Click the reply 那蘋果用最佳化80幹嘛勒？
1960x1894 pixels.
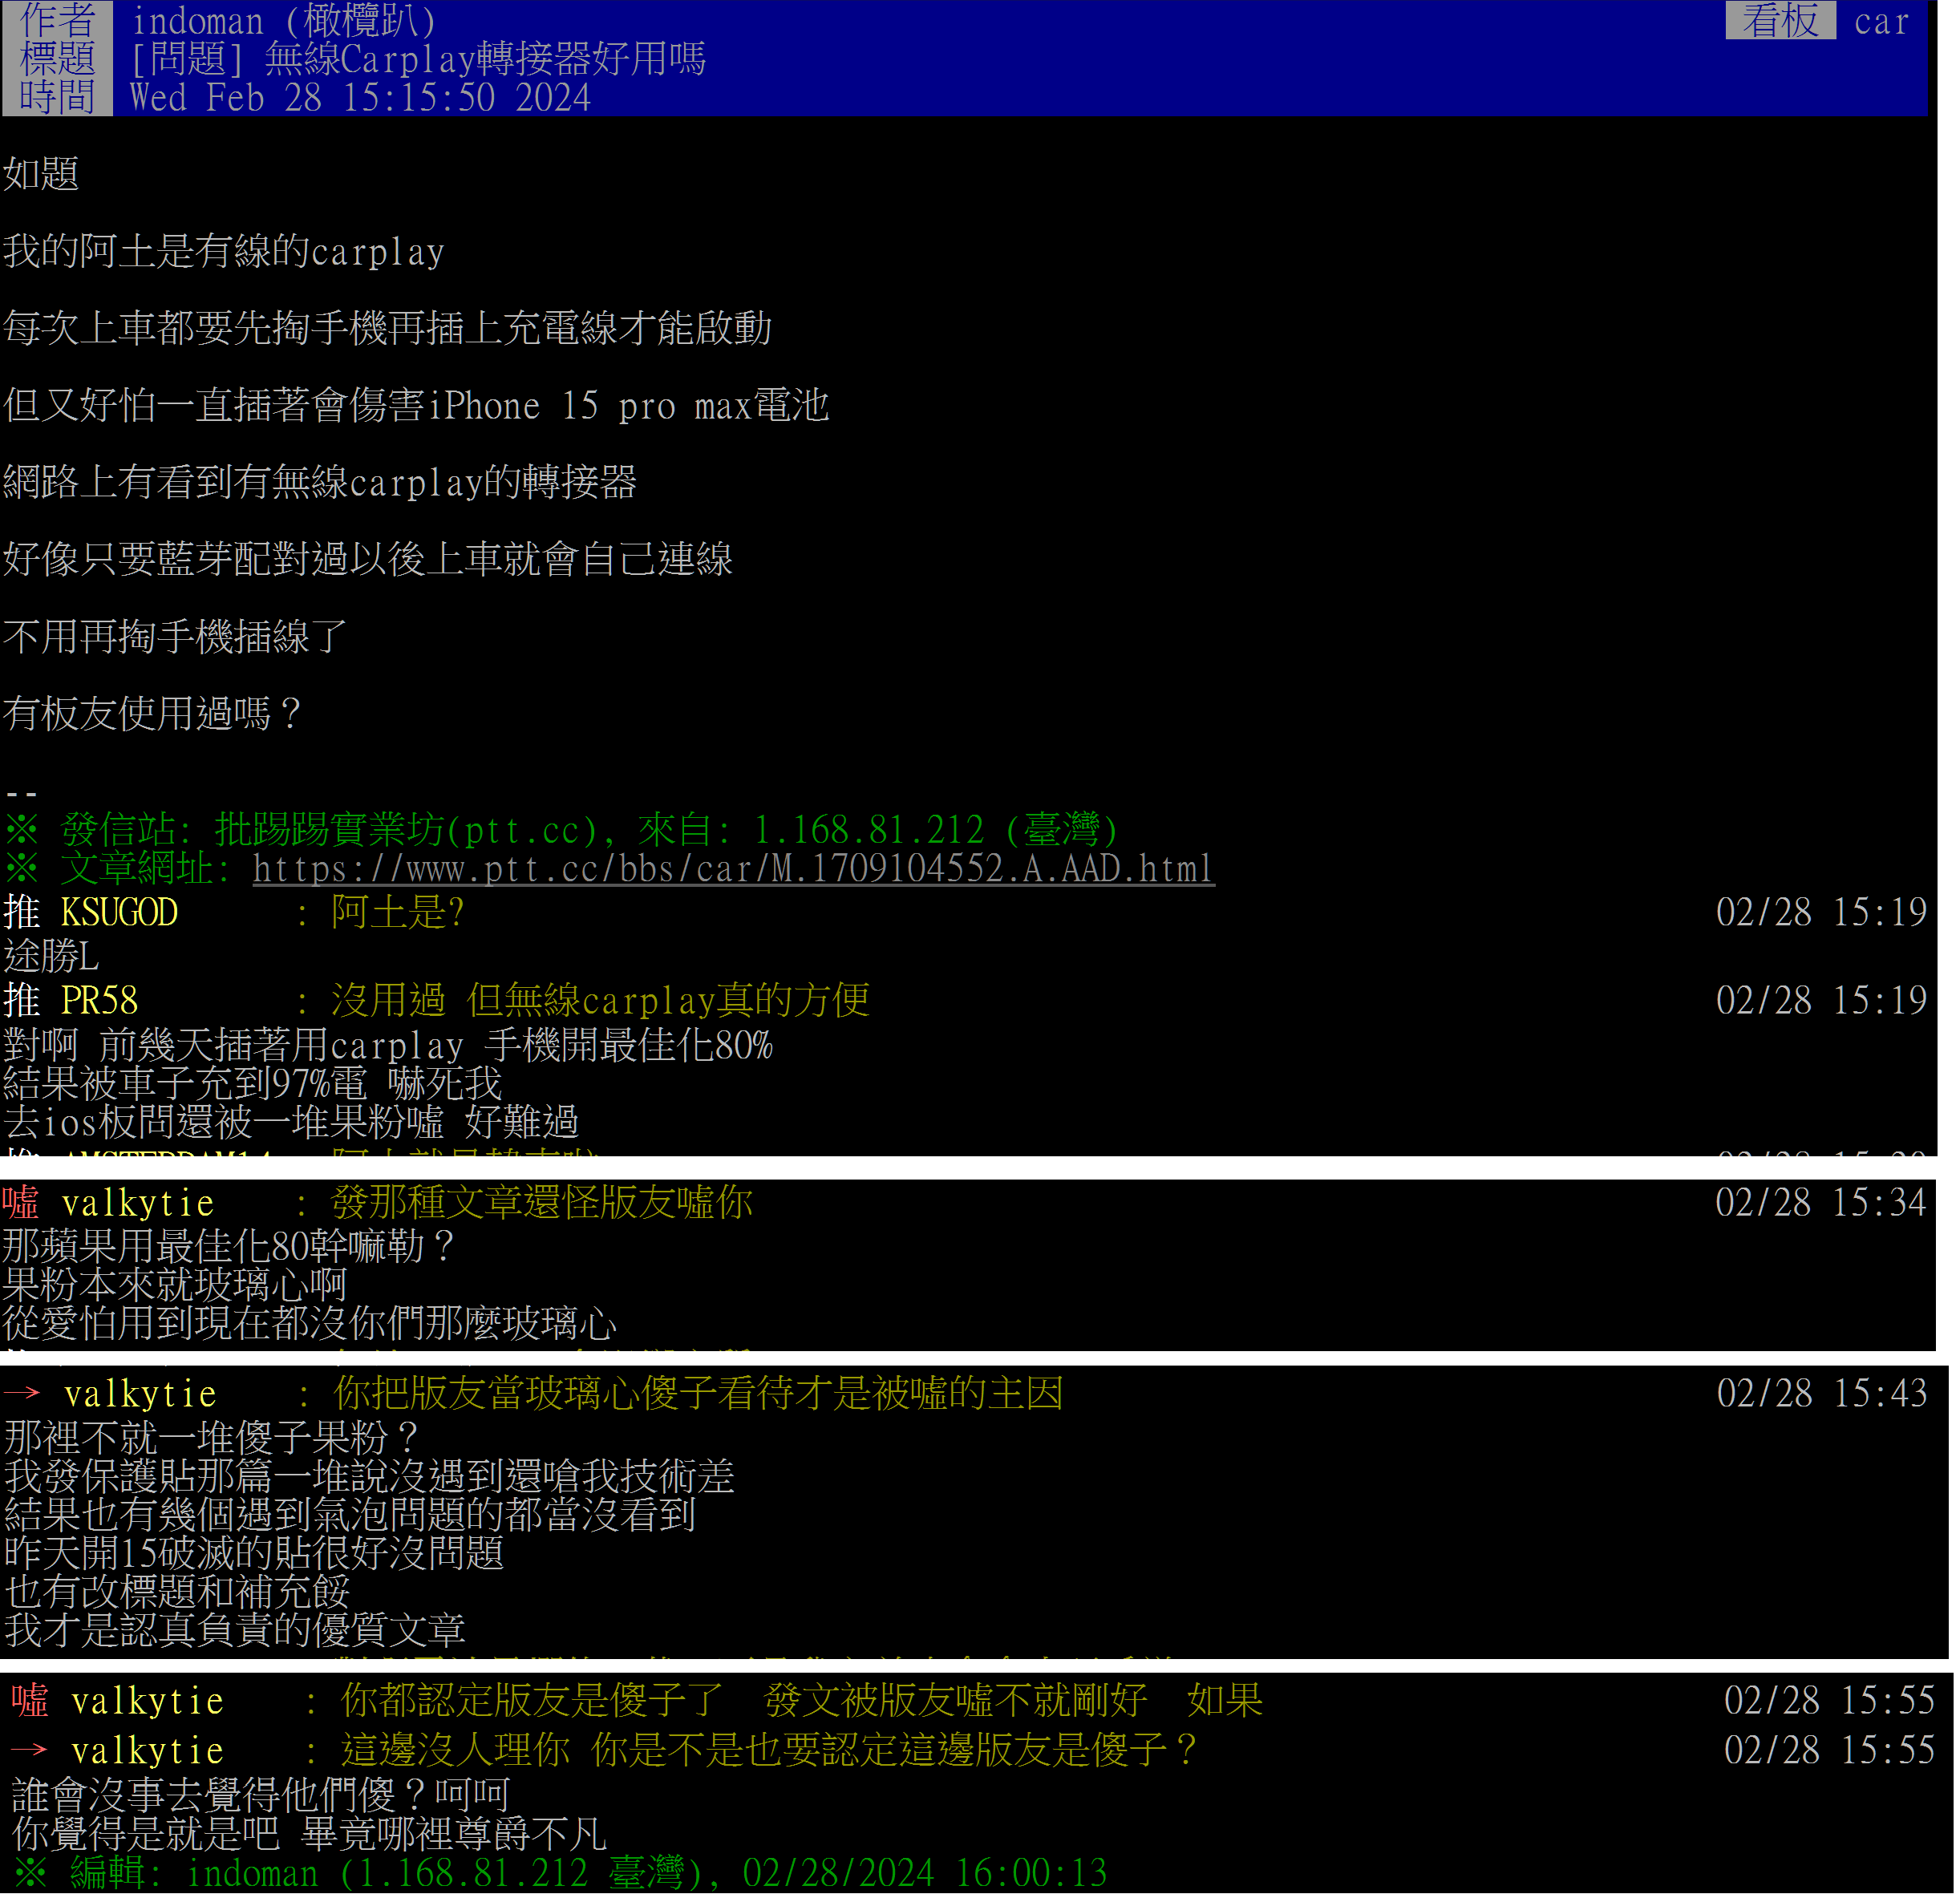click(x=229, y=1246)
